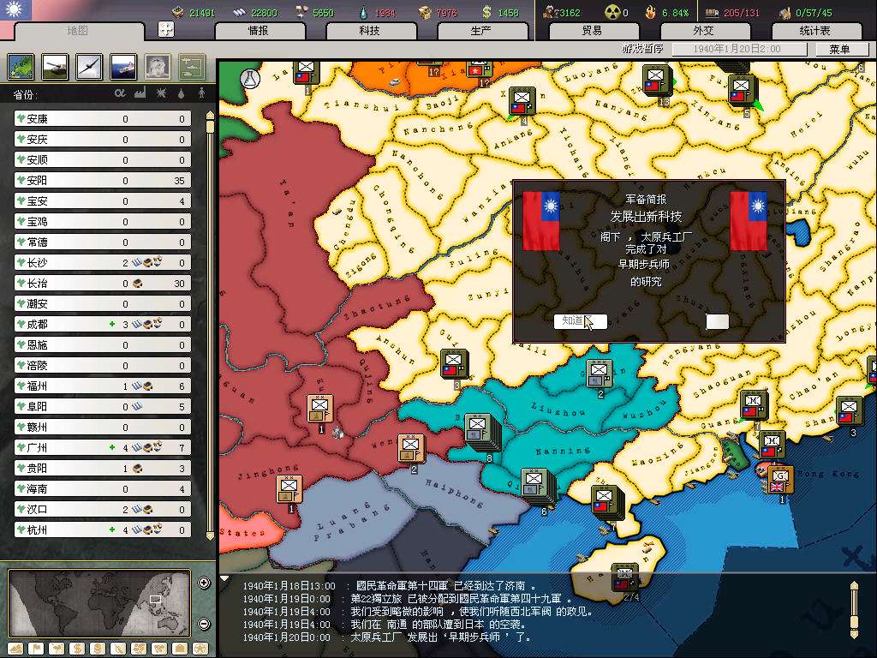This screenshot has height=658, width=877.
Task: Open the province list view icon
Action: click(21, 67)
